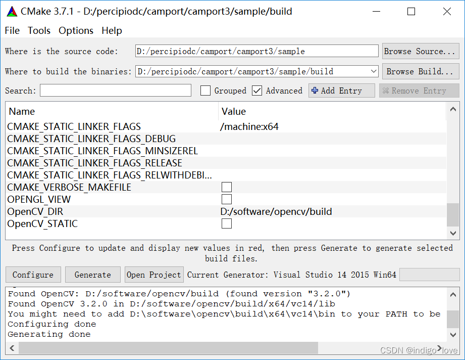The width and height of the screenshot is (465, 360).
Task: Minimize the CMake window
Action: point(376,12)
